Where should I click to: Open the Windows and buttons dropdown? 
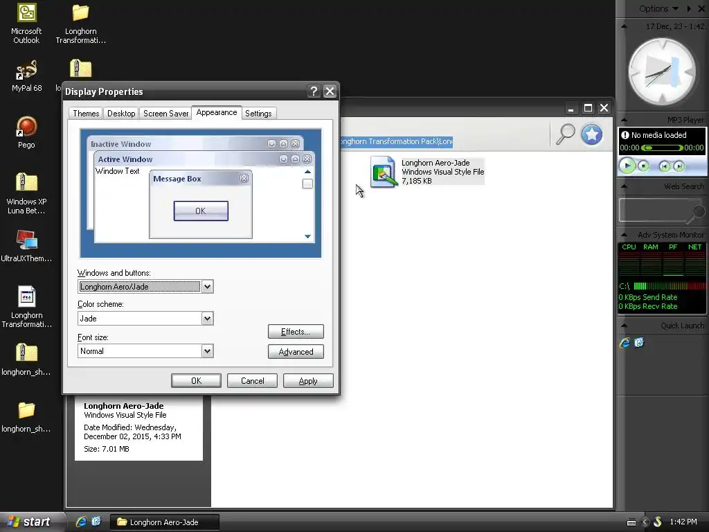pos(207,286)
